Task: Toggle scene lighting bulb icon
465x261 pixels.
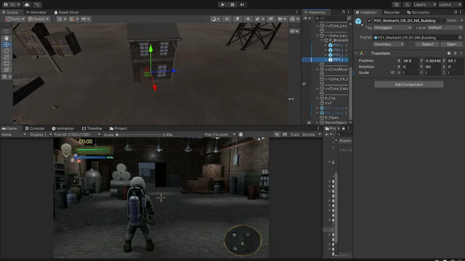Action: tap(237, 19)
